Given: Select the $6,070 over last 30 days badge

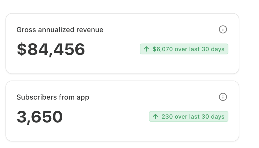Looking at the screenshot, I should coord(184,49).
